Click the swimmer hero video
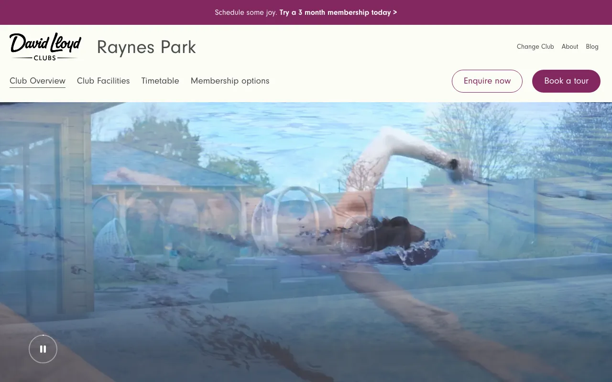612x382 pixels. pyautogui.click(x=306, y=242)
